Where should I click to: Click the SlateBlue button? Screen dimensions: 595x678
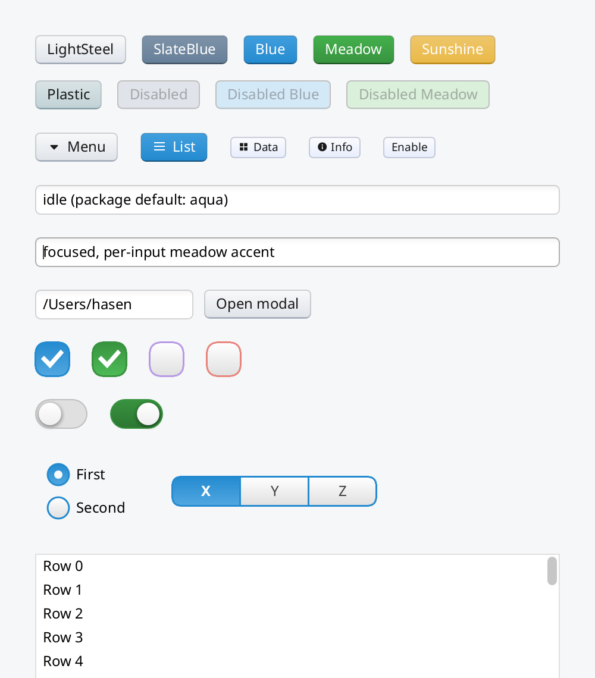click(185, 49)
